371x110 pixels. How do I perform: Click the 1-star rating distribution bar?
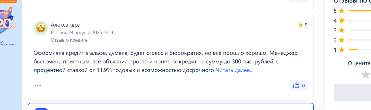point(360,50)
